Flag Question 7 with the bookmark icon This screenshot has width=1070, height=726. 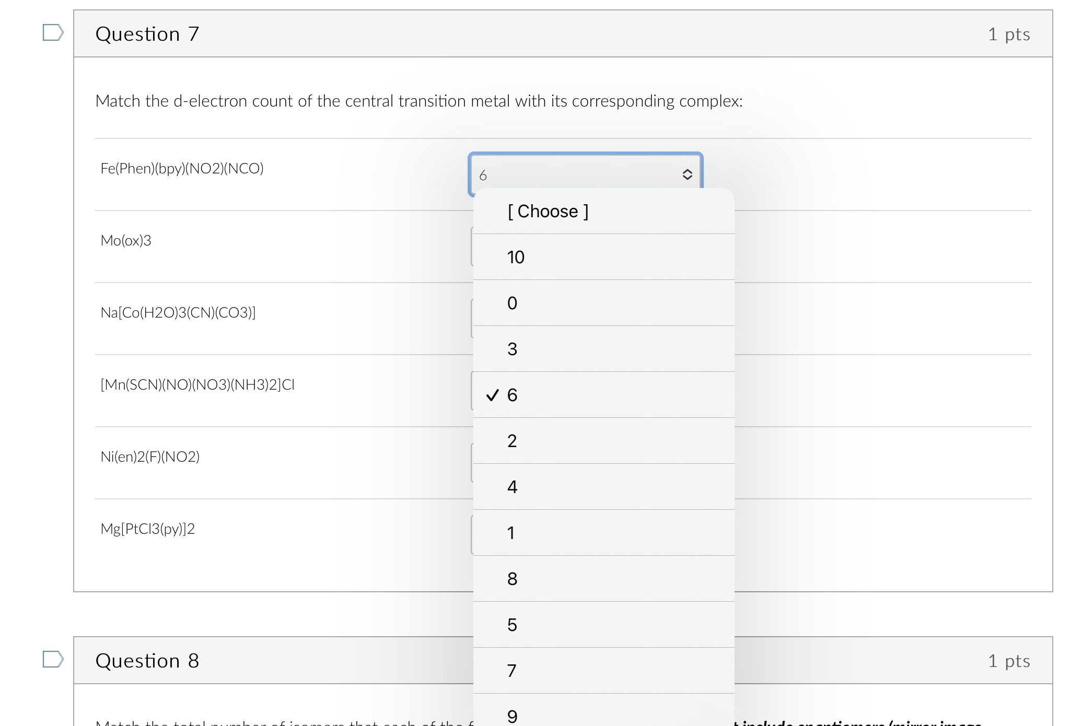click(53, 32)
